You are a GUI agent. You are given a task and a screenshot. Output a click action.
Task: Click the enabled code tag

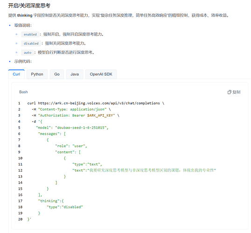30,34
